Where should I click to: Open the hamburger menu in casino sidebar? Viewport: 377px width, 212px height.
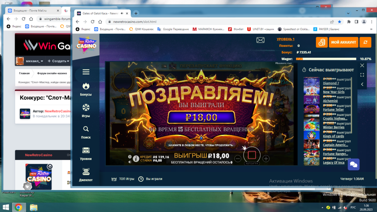pos(86,72)
